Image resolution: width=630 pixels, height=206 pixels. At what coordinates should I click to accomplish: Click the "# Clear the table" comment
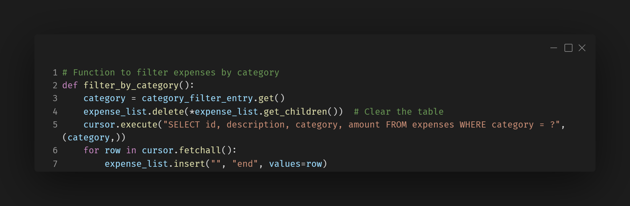point(399,112)
